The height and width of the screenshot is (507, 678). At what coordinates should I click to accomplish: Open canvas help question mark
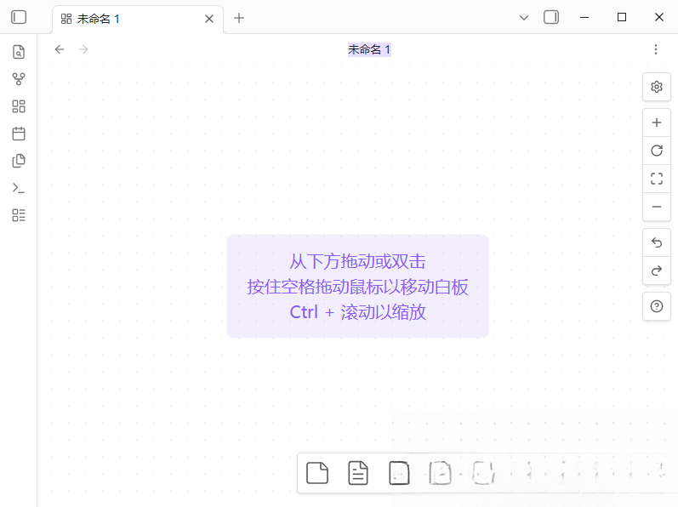pos(657,306)
